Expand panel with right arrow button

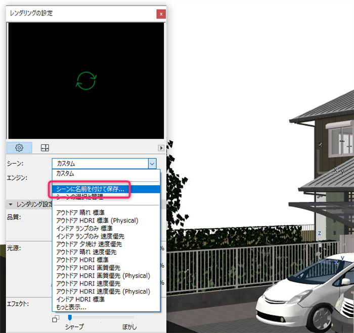coord(161,148)
